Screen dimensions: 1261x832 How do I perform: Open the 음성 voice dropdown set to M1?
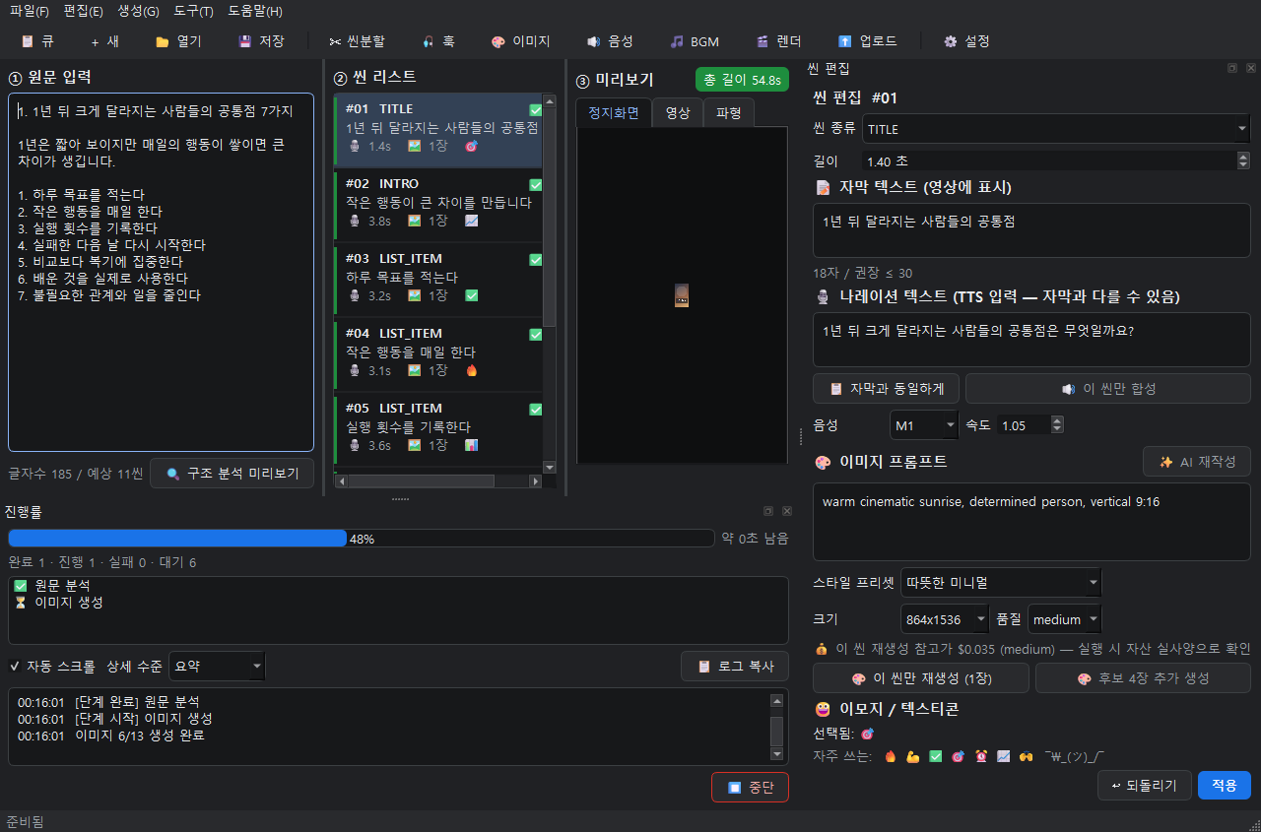pyautogui.click(x=923, y=425)
